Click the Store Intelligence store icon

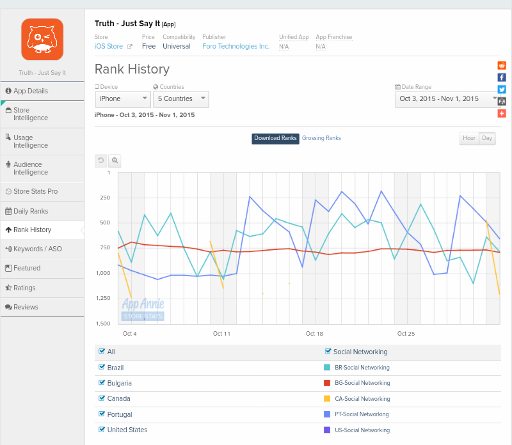8,110
